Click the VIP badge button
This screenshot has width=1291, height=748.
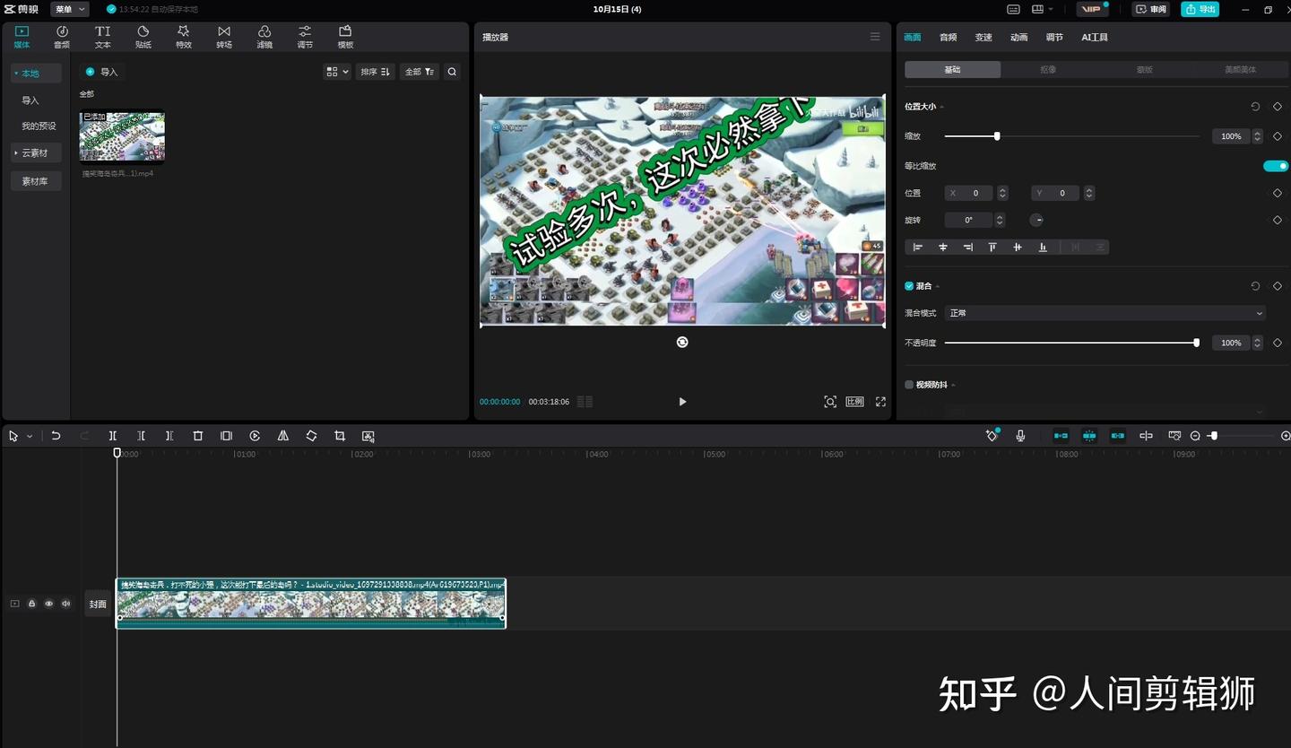tap(1092, 9)
